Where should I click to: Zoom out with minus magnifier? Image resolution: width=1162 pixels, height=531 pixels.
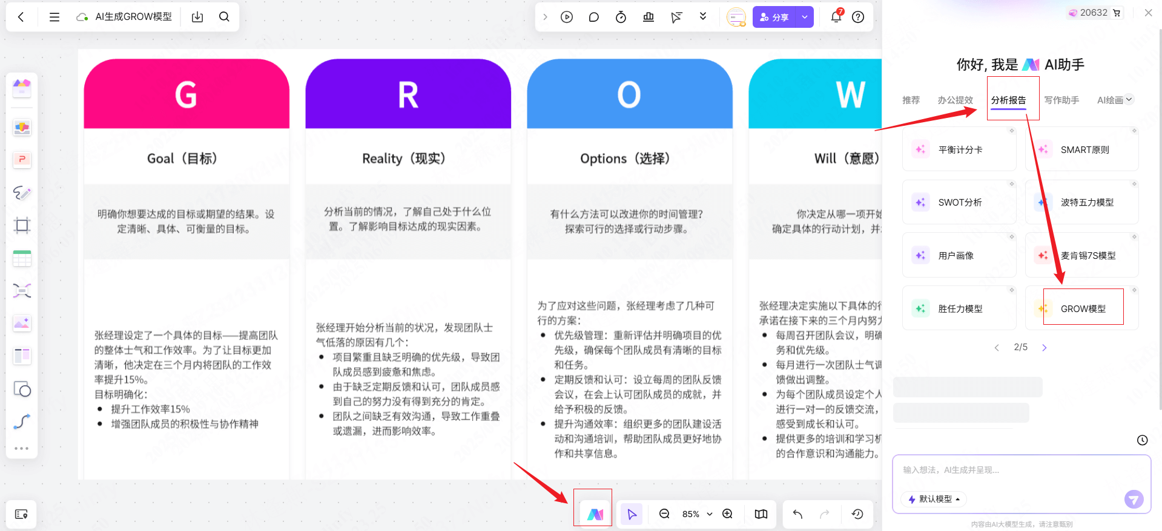664,514
